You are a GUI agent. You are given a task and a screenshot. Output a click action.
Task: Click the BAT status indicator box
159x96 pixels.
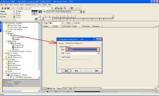tap(17, 15)
